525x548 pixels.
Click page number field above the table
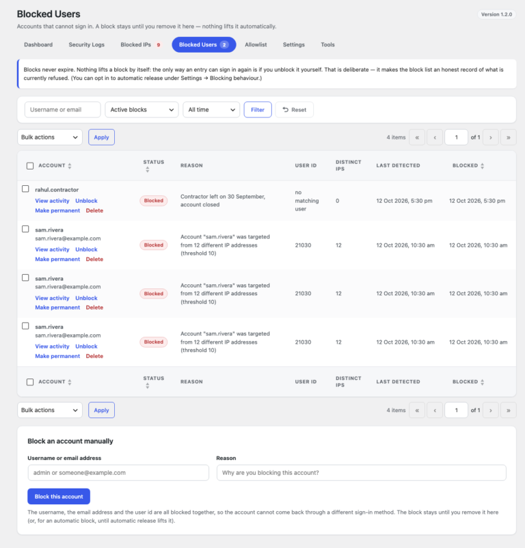[456, 137]
